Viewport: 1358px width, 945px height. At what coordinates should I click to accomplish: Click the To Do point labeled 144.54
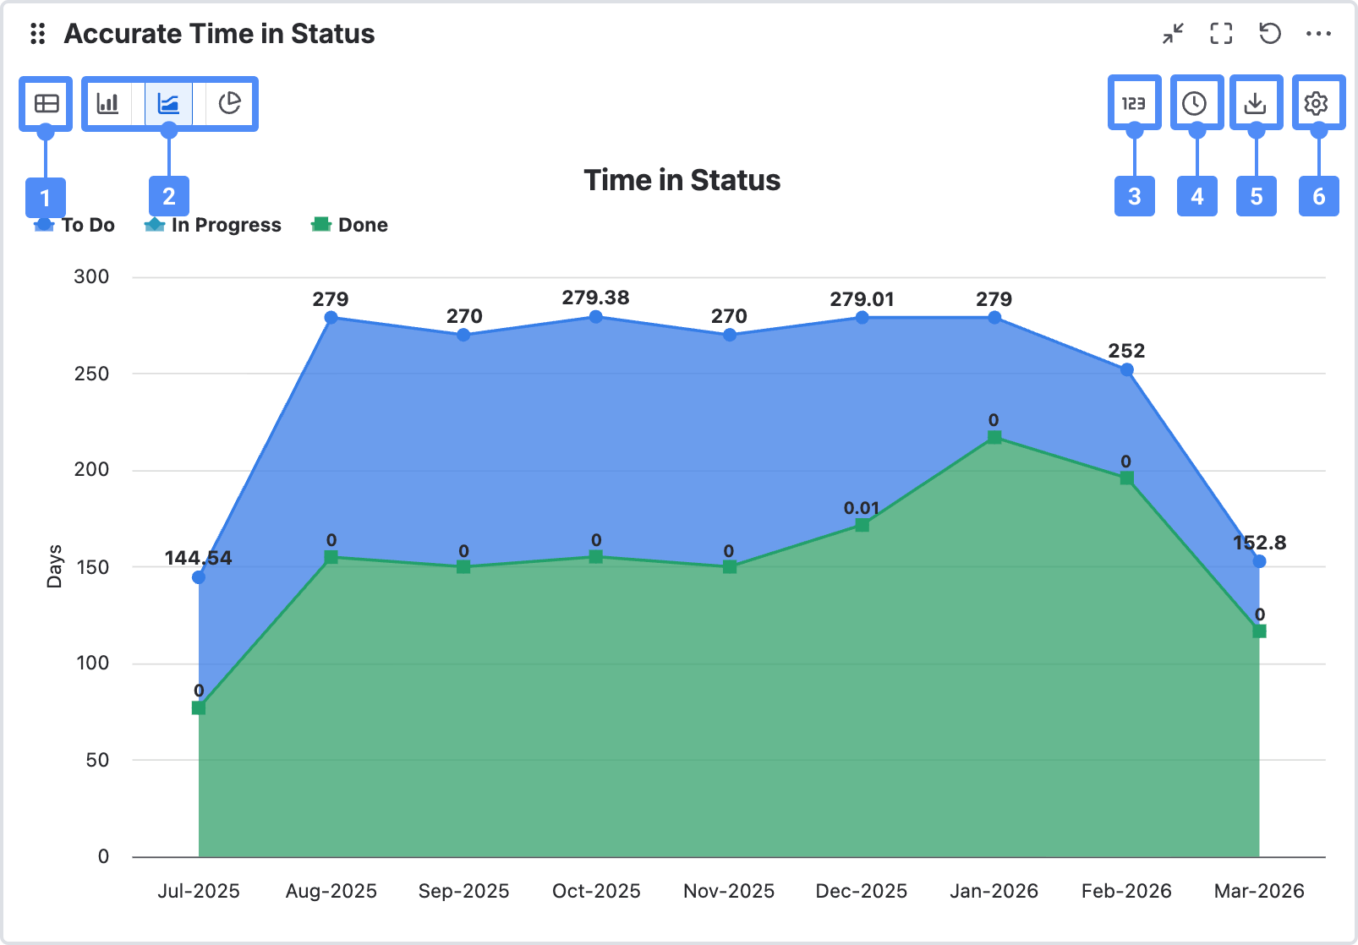click(x=199, y=577)
